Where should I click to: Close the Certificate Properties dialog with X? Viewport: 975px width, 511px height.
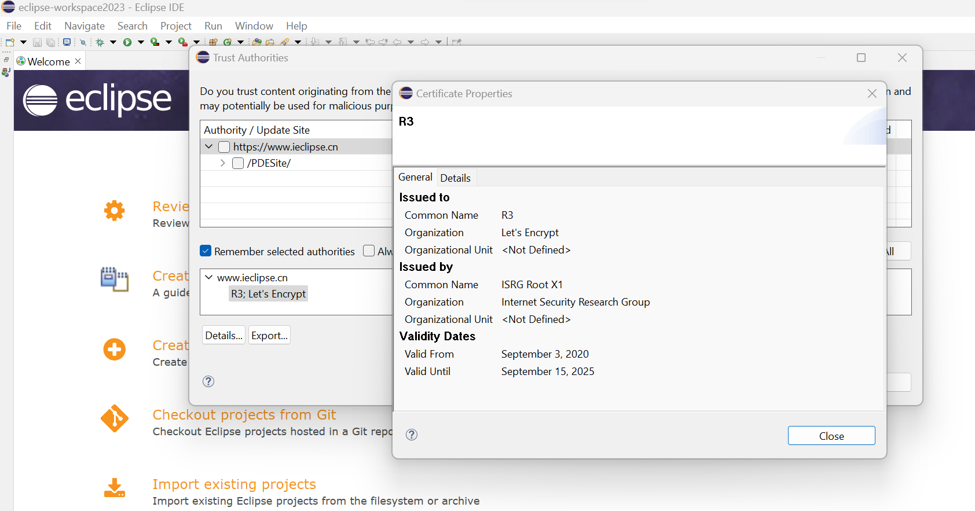pos(872,94)
